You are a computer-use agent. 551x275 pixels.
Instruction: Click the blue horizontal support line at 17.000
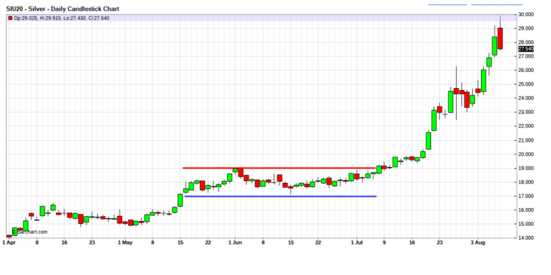pos(280,196)
